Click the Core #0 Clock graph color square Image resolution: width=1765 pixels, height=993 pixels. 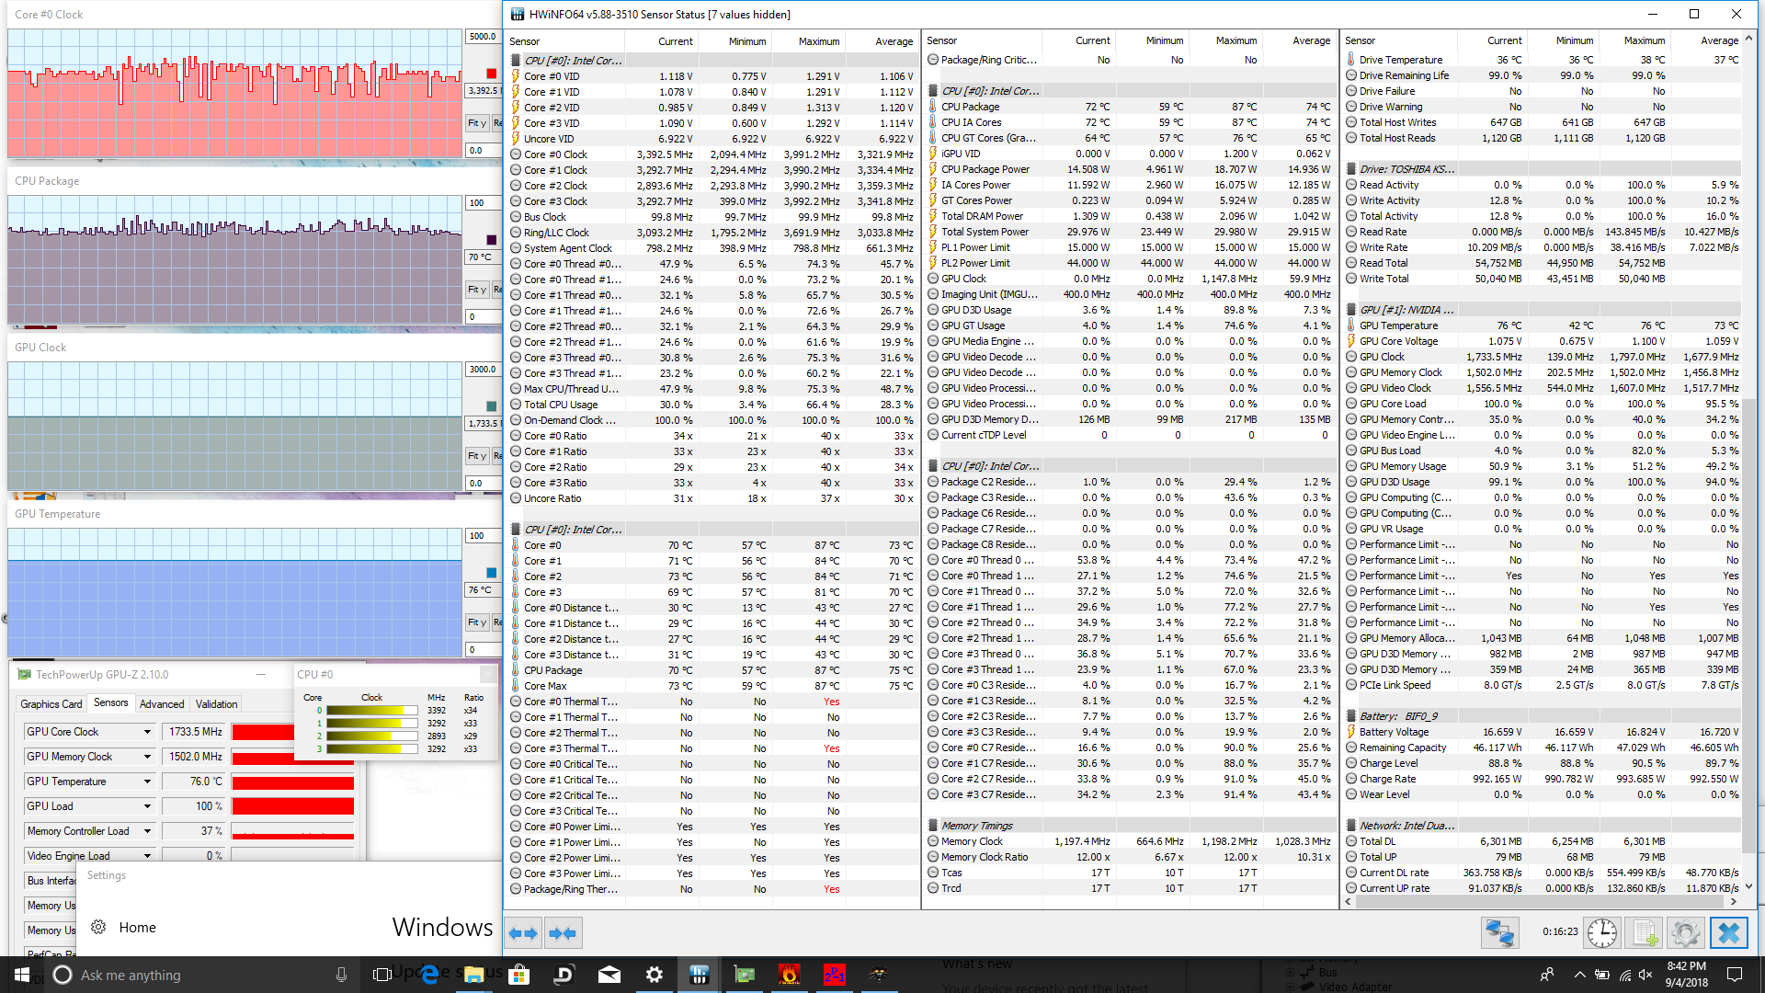click(x=492, y=74)
